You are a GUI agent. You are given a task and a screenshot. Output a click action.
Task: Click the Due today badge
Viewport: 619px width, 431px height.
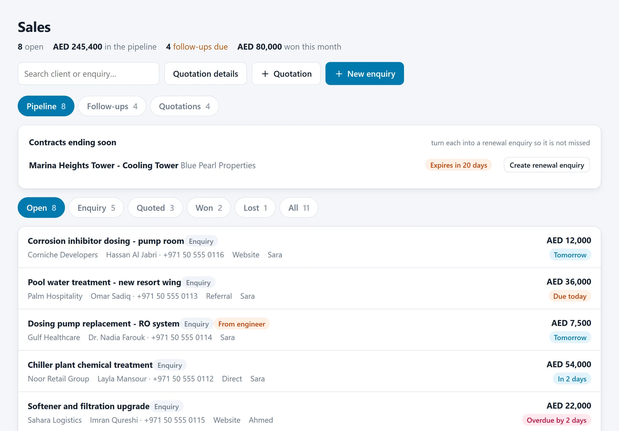point(570,296)
